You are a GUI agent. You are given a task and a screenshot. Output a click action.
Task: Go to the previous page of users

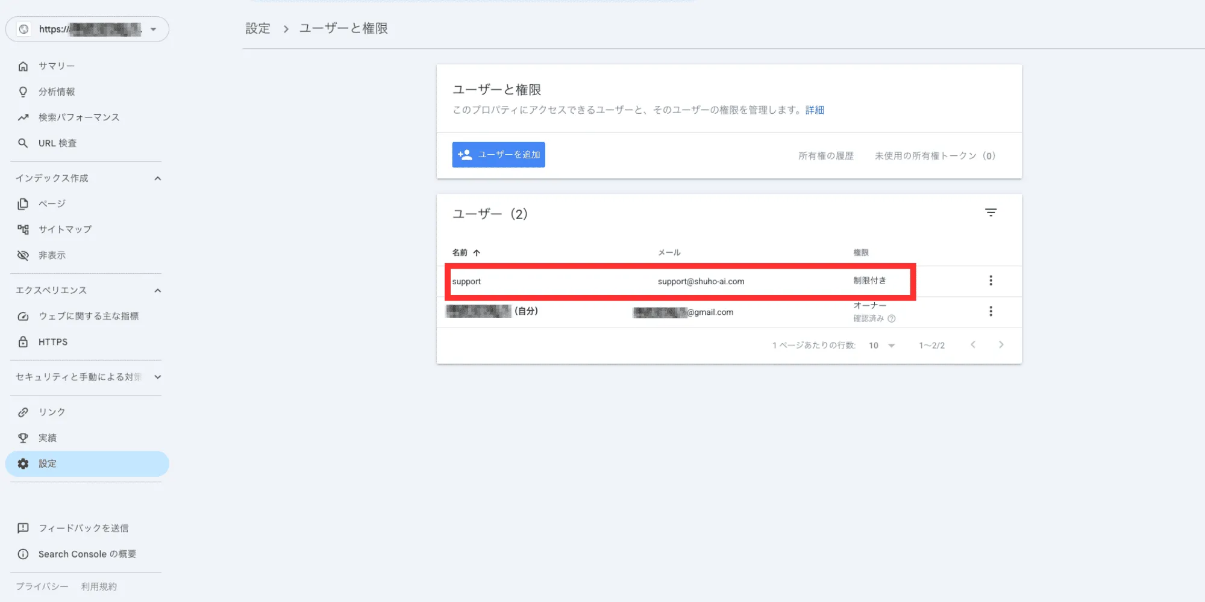(973, 344)
